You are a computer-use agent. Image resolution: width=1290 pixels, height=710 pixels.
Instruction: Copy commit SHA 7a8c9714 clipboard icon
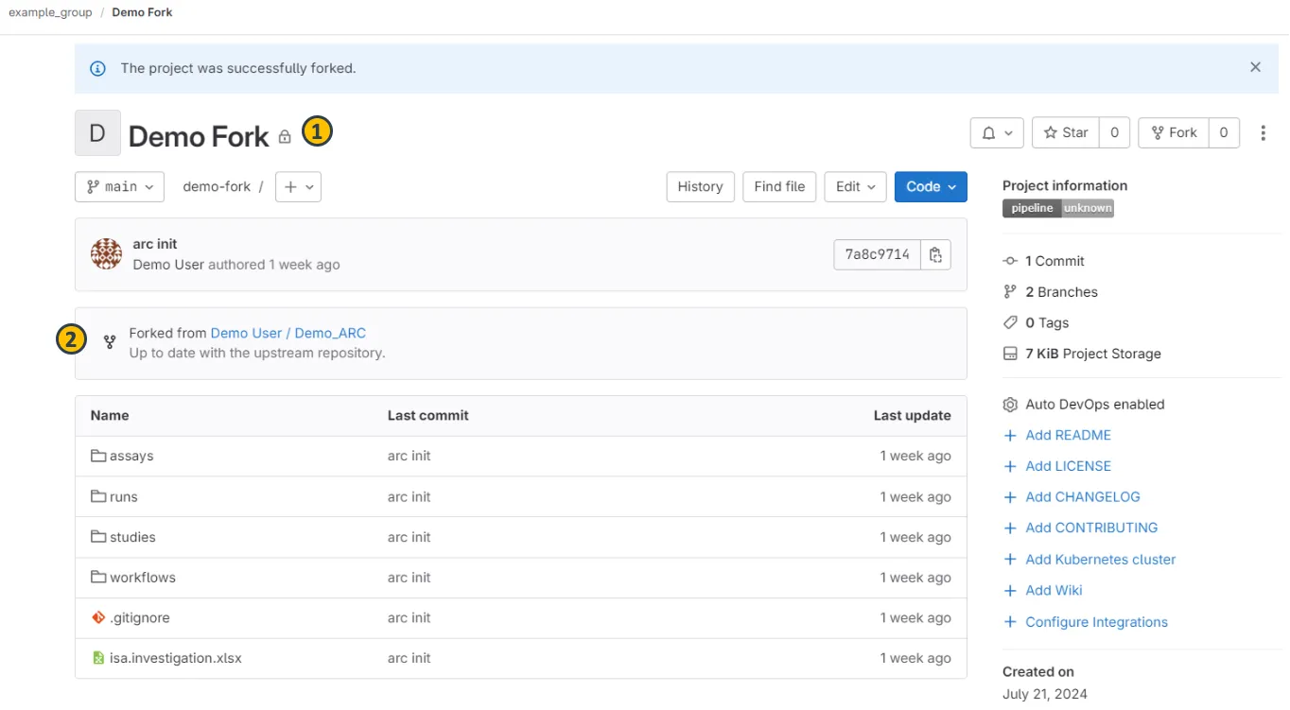pyautogui.click(x=935, y=254)
